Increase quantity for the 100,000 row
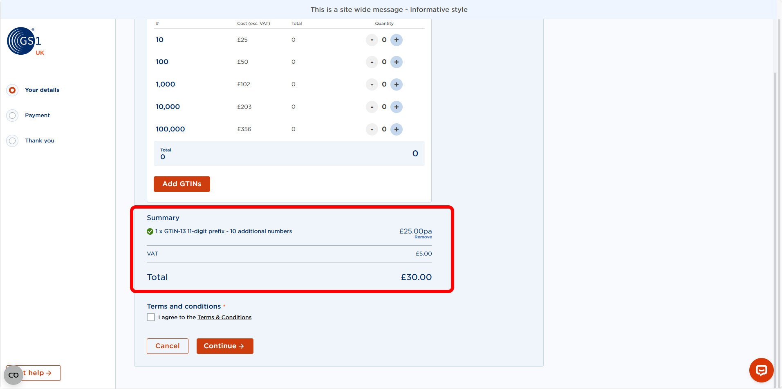The height and width of the screenshot is (389, 782). pos(396,129)
